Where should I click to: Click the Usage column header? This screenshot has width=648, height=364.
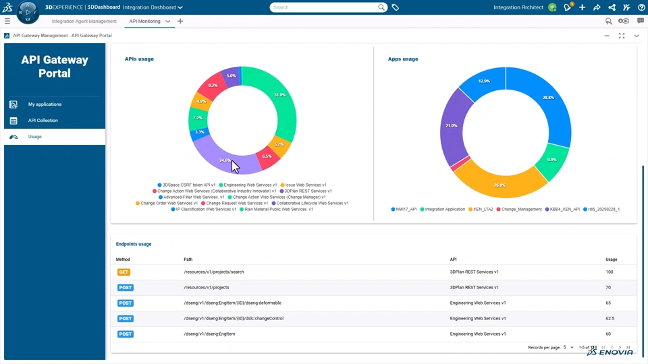click(x=612, y=260)
